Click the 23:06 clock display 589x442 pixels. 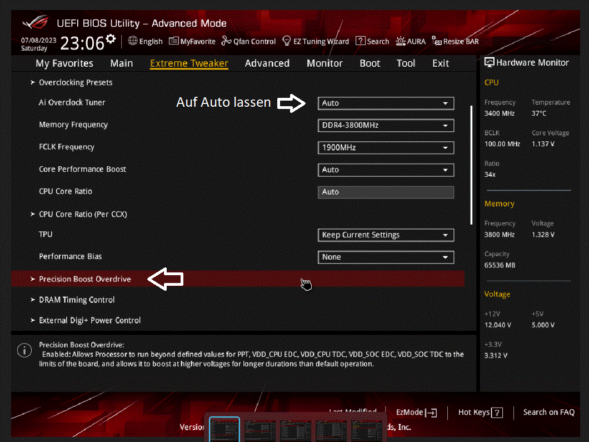click(x=82, y=43)
